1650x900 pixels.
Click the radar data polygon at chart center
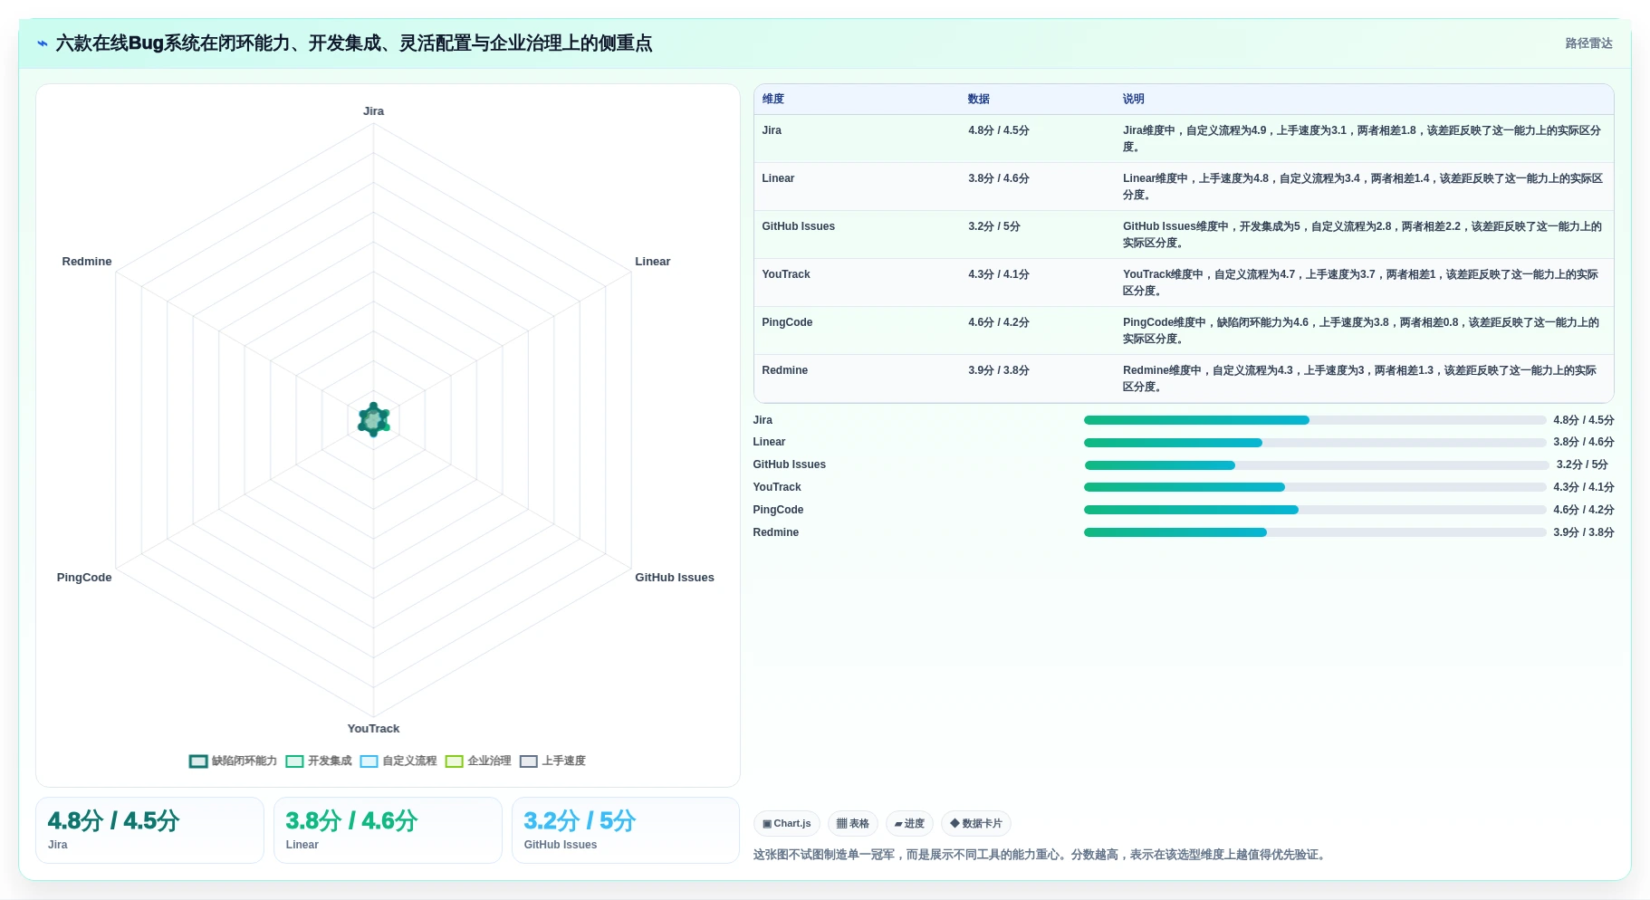pos(374,420)
